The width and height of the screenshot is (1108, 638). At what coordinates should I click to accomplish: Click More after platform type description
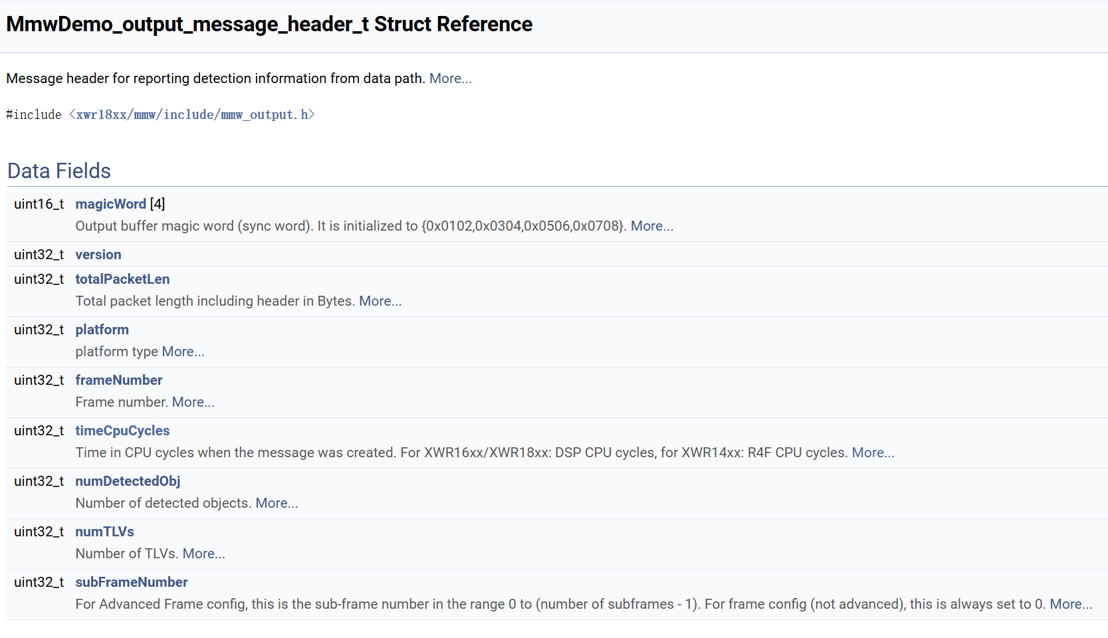coord(183,352)
